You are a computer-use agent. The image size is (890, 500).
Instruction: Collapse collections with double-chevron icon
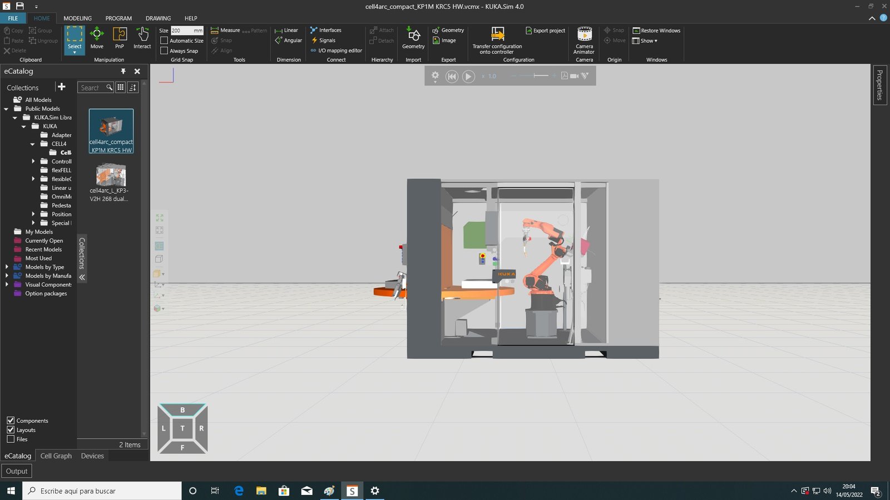point(82,277)
